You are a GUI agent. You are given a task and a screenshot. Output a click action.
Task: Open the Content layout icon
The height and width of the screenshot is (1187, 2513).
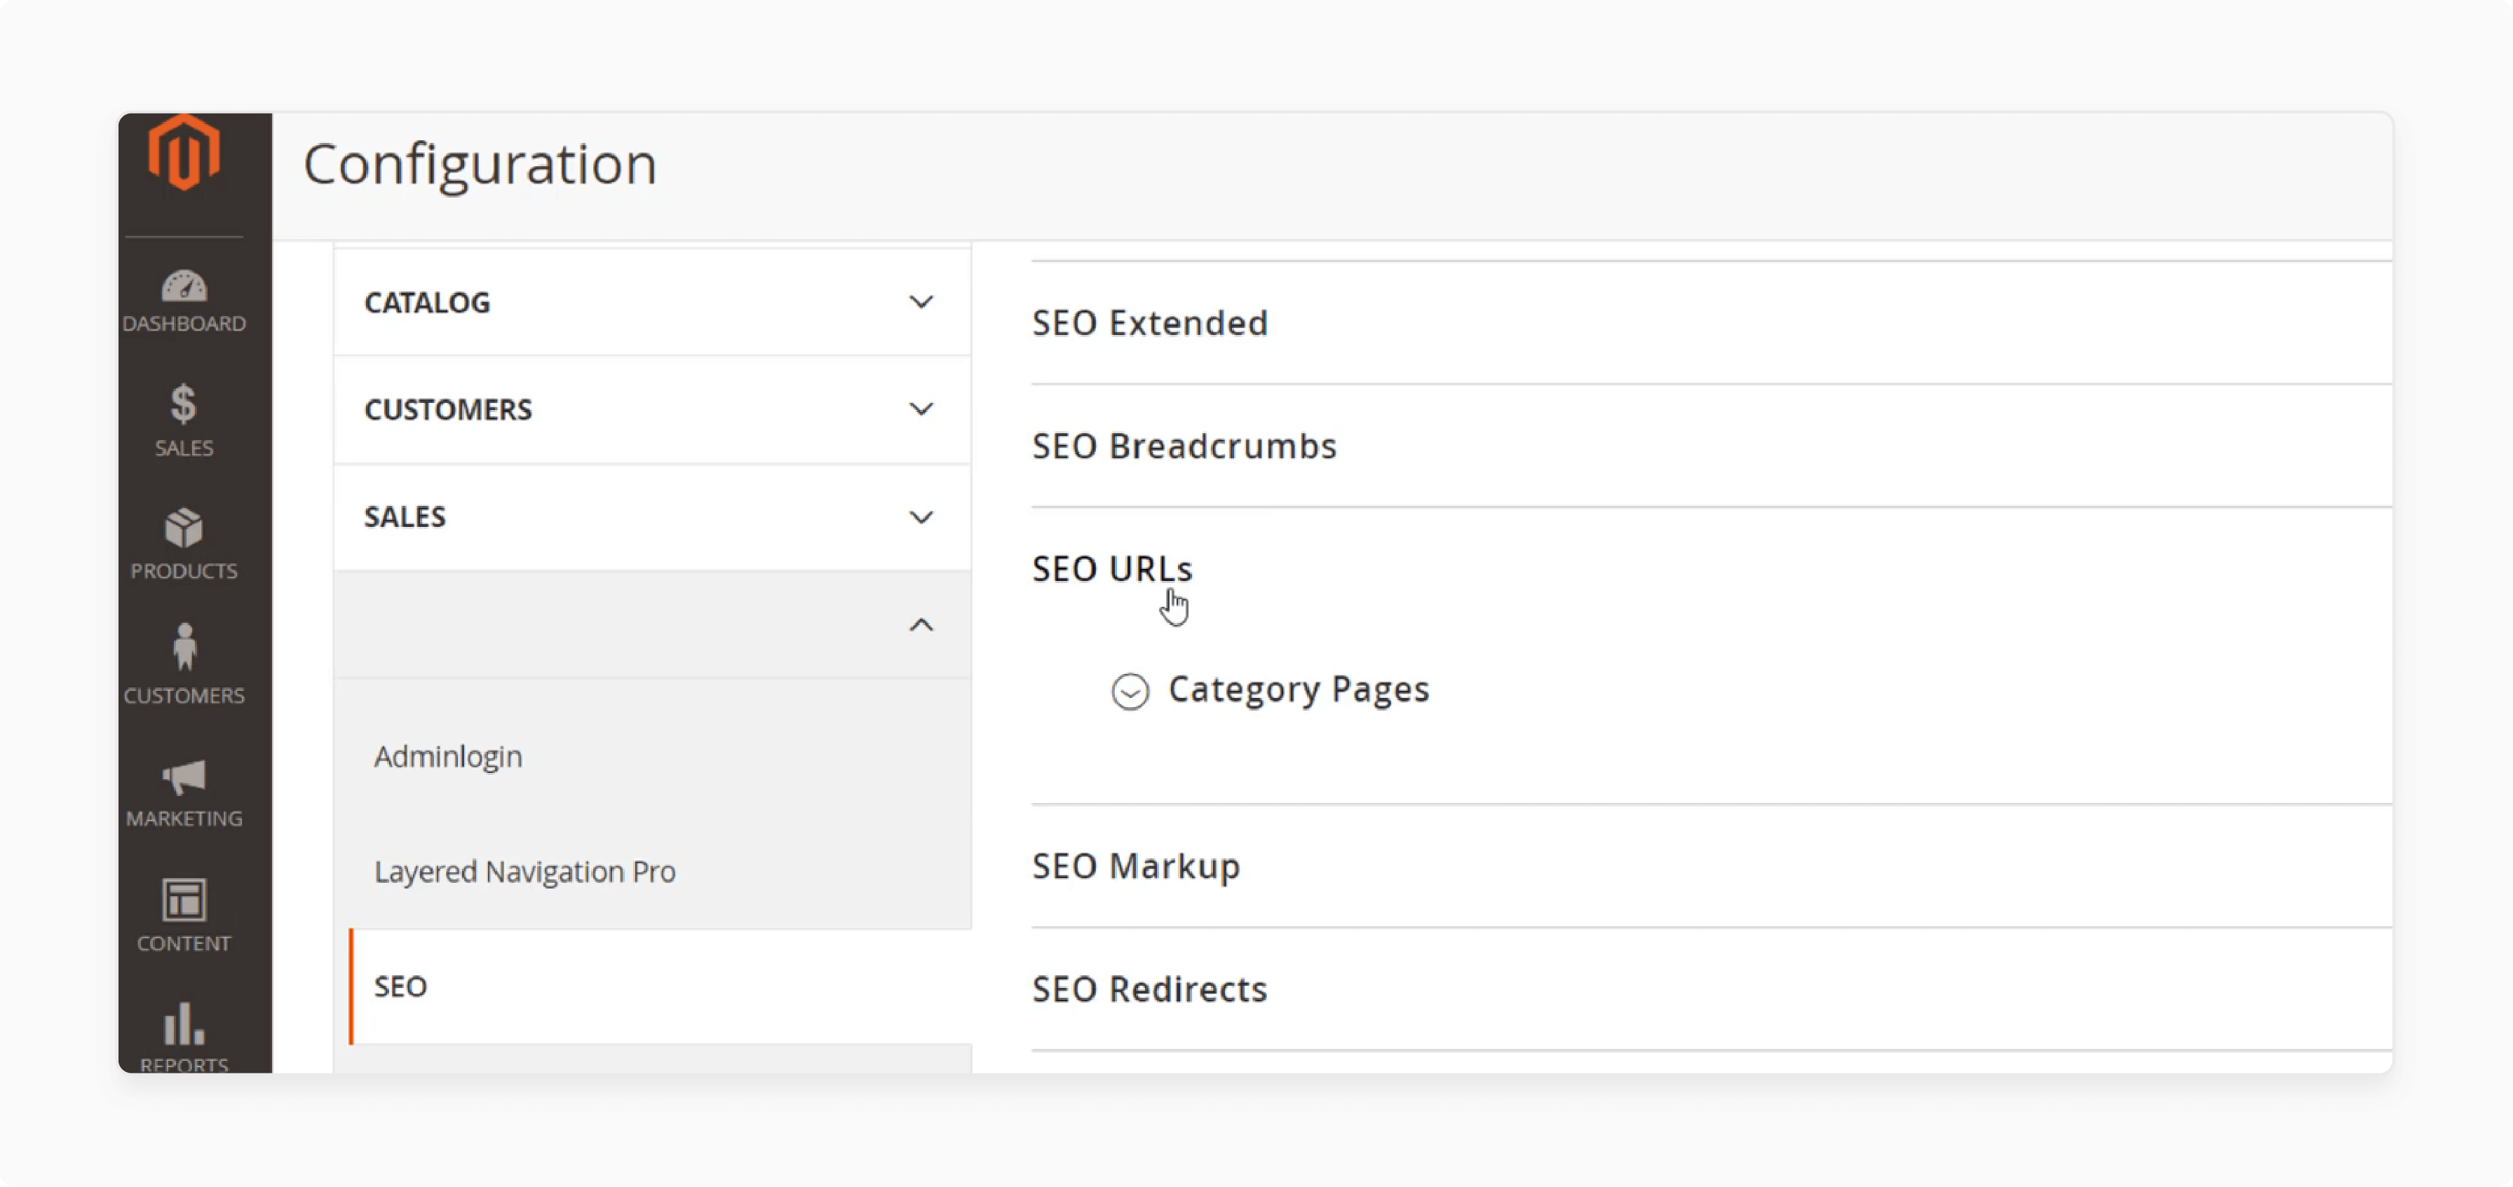point(184,900)
